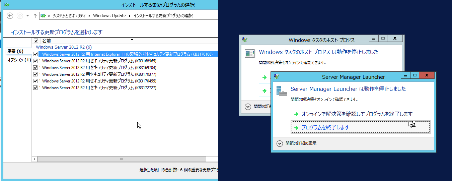Minimize the Server Manager Launcher dialog
452x181 pixels.
[x=406, y=75]
